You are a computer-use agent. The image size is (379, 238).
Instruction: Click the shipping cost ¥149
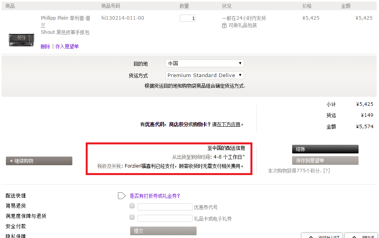[367, 115]
